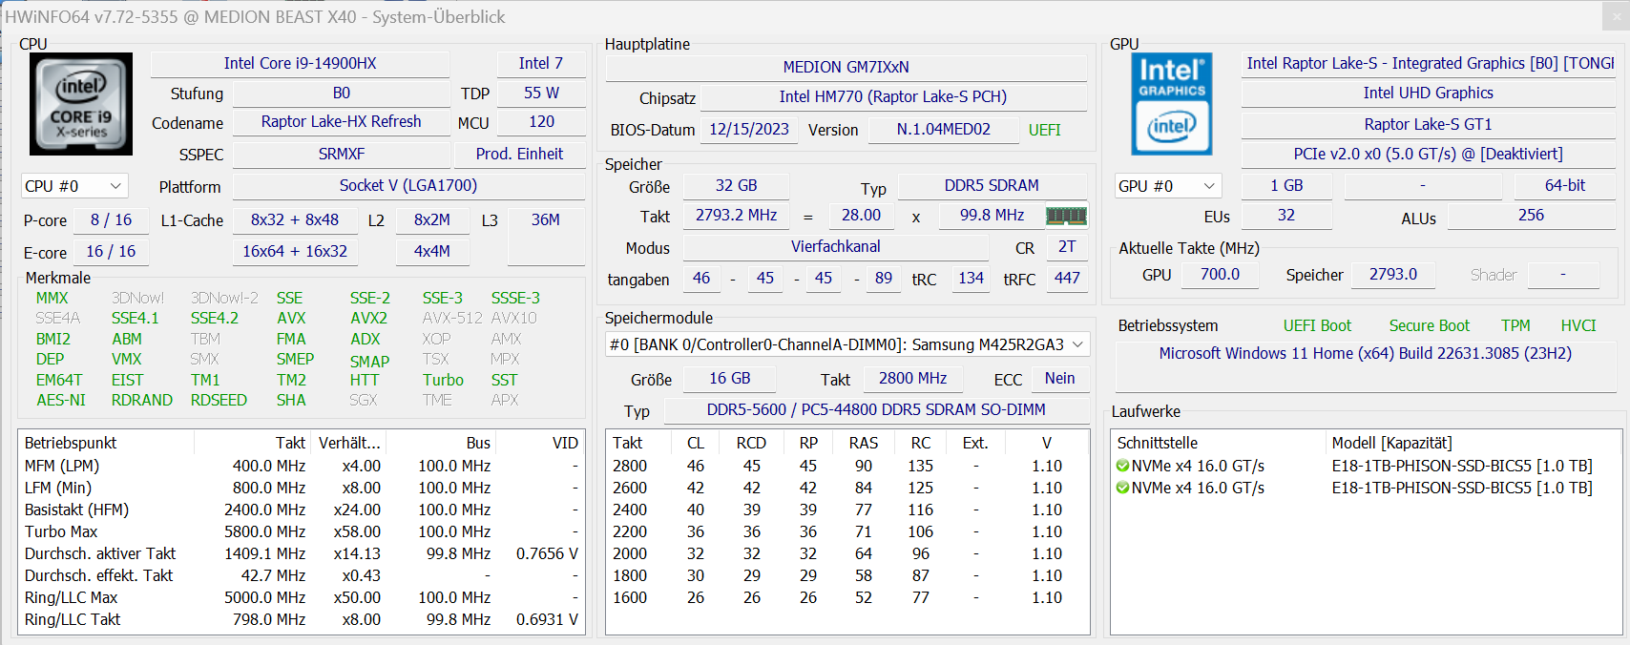This screenshot has height=645, width=1630.
Task: Click the P-core 8 / 16 value
Action: coord(111,219)
